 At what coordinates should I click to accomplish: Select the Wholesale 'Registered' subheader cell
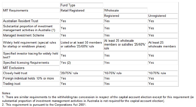pos(125,16)
